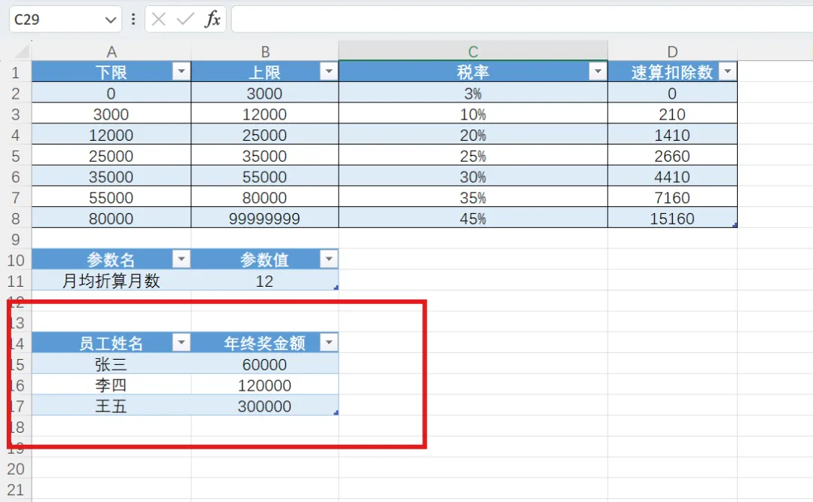
Task: Select row 21 header
Action: (16, 489)
